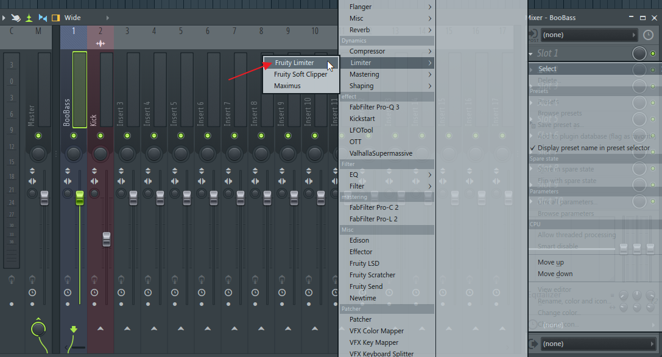Open the input (none) selector field
662x357 pixels.
[589, 35]
